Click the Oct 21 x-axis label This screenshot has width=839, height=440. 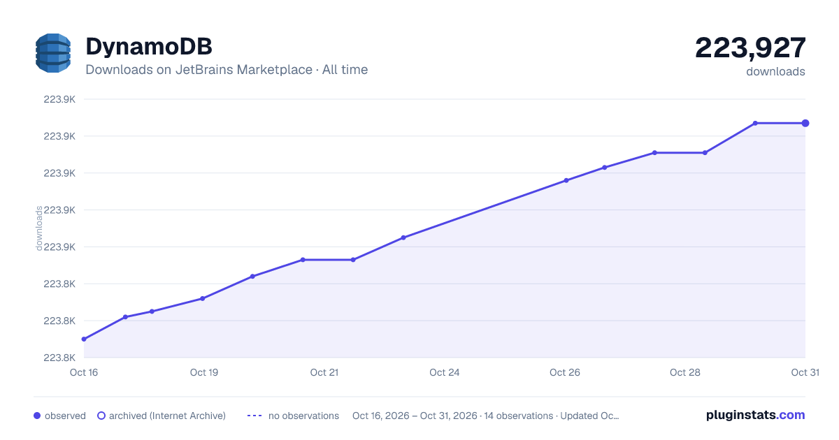(324, 372)
